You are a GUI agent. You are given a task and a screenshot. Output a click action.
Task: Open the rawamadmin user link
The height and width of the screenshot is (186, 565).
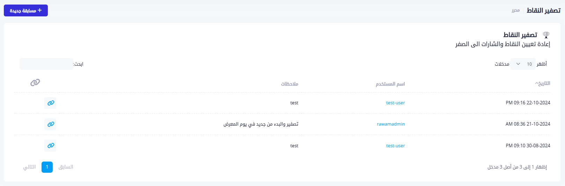[x=391, y=124]
